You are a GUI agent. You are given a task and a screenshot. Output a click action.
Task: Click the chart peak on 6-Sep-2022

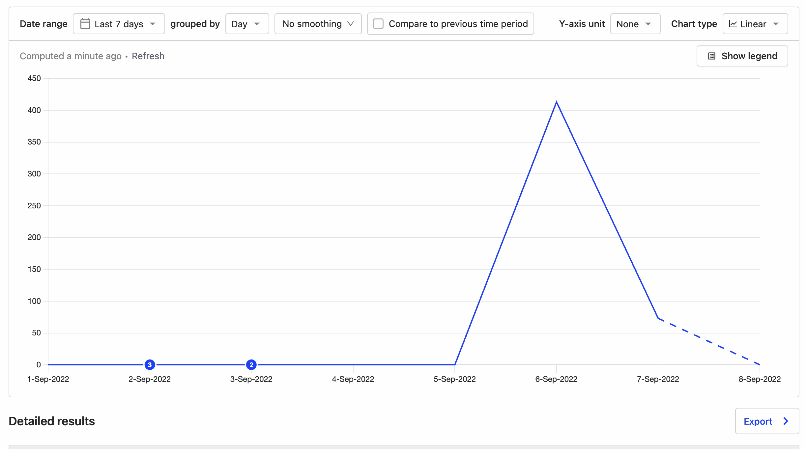click(556, 102)
